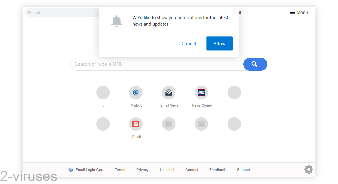Screen dimensions: 338x184
Task: Click the Email Login Guru globe logo
Action: coord(70,169)
